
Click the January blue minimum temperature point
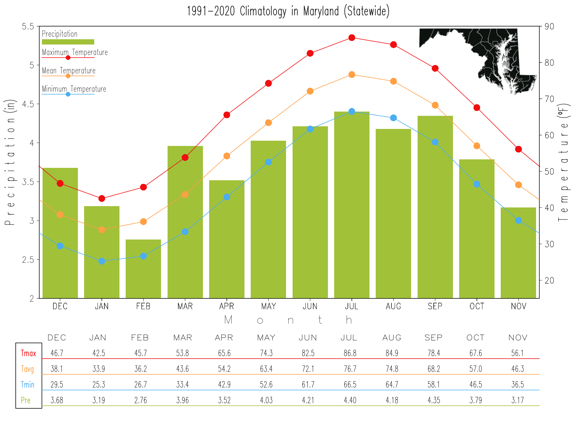click(x=102, y=261)
